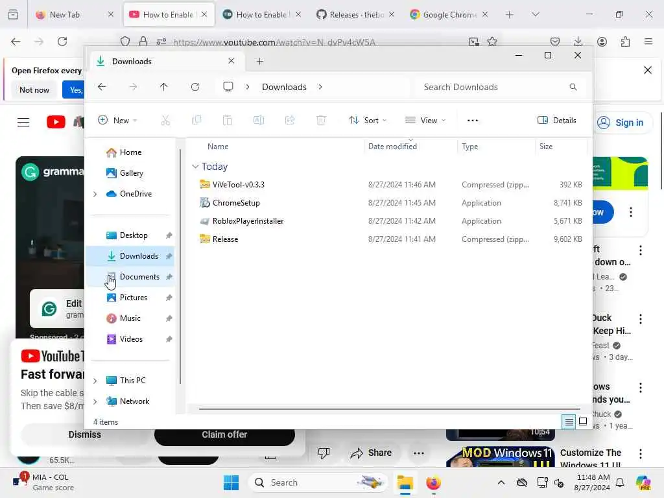Collapse the Today group
Screen dimensions: 664x498
(x=195, y=167)
